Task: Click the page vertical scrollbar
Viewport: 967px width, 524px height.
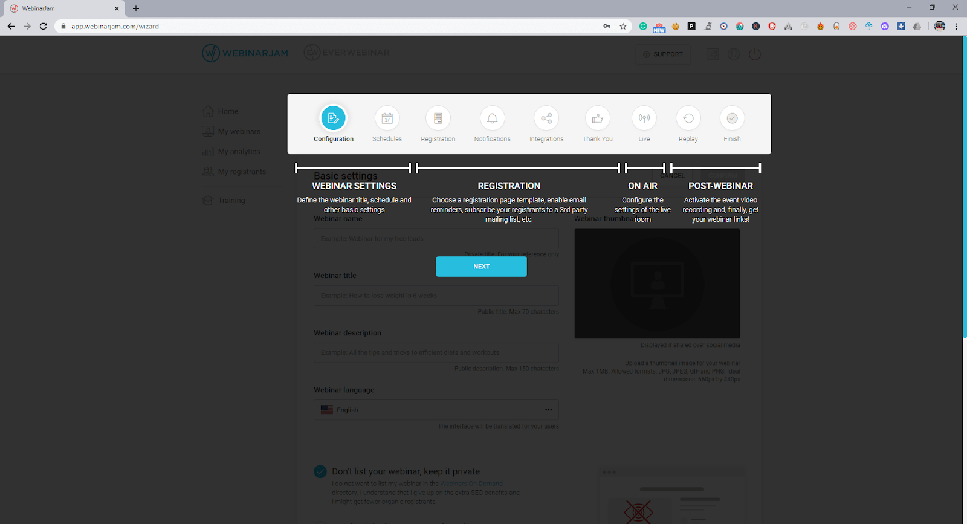Action: point(964,187)
